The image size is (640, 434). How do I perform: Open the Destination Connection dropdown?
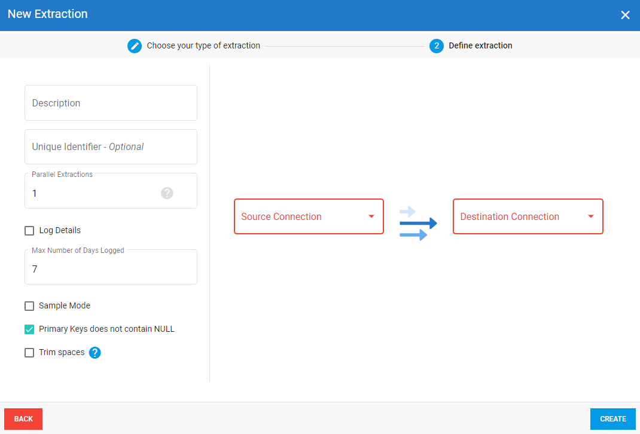coord(520,216)
